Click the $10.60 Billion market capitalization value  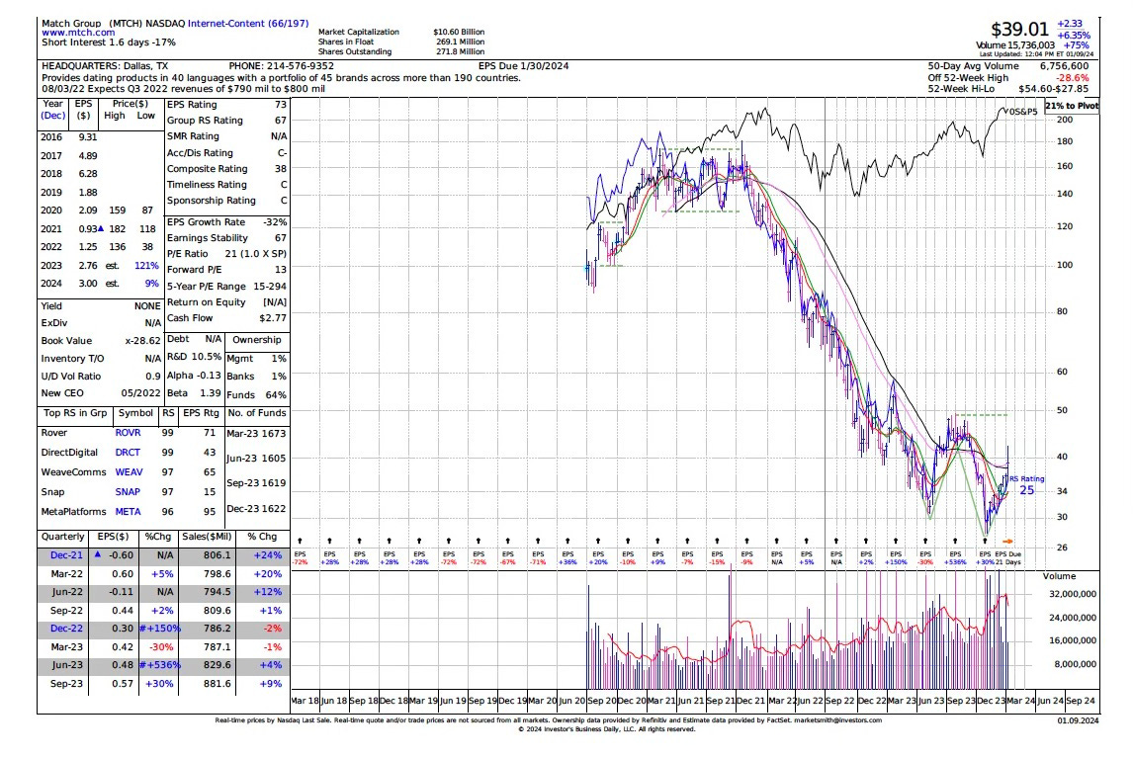(x=459, y=32)
